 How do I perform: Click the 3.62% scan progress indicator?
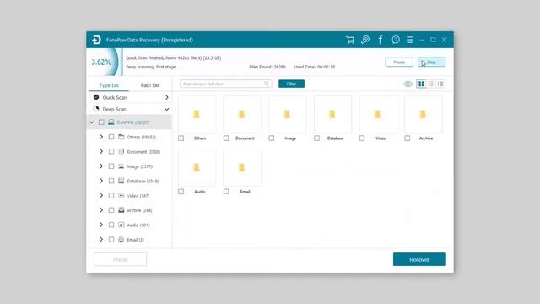[101, 62]
